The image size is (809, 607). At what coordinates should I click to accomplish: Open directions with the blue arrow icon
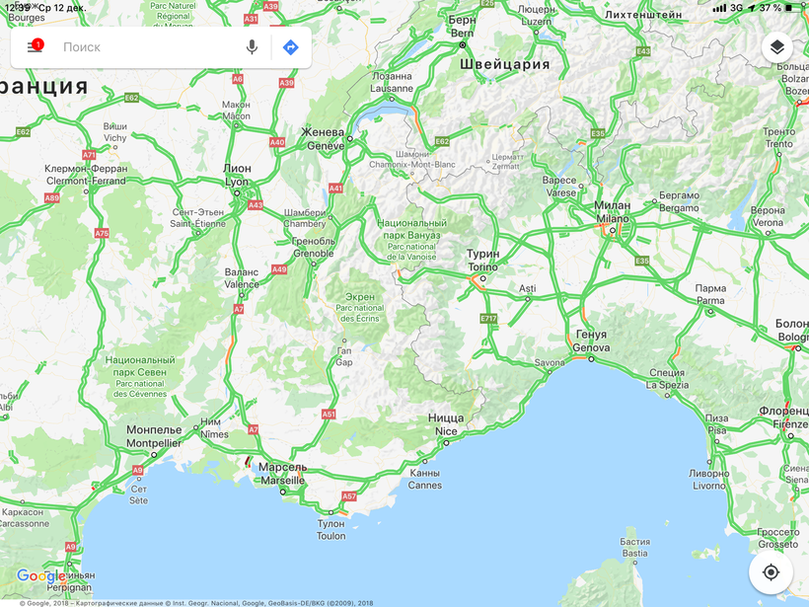290,47
